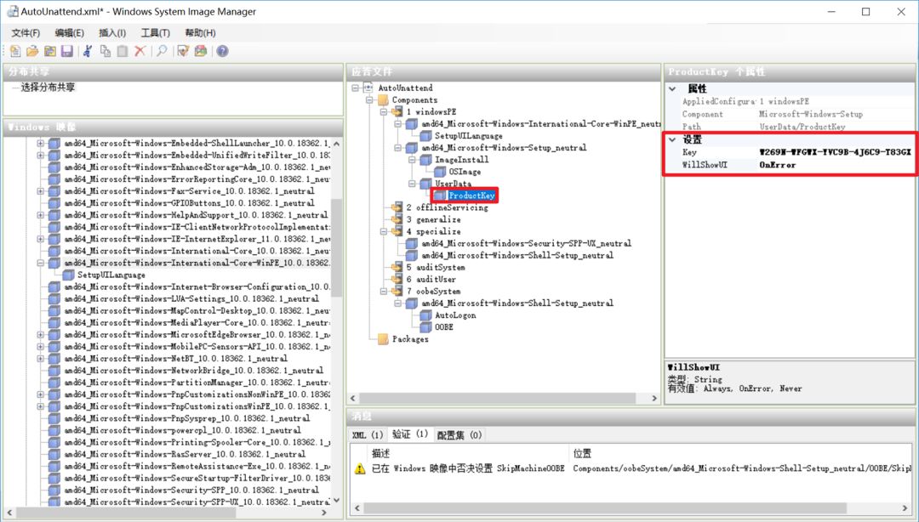
Task: Select the AutoLogon node under oobeSystem
Action: pos(455,315)
